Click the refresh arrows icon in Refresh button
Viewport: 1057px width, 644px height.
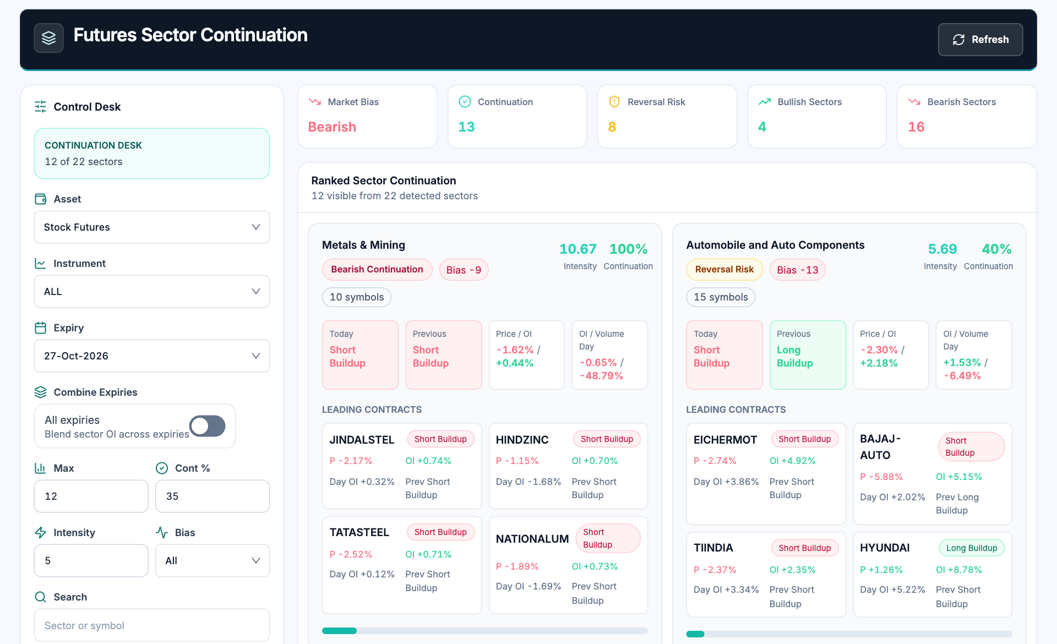click(959, 40)
